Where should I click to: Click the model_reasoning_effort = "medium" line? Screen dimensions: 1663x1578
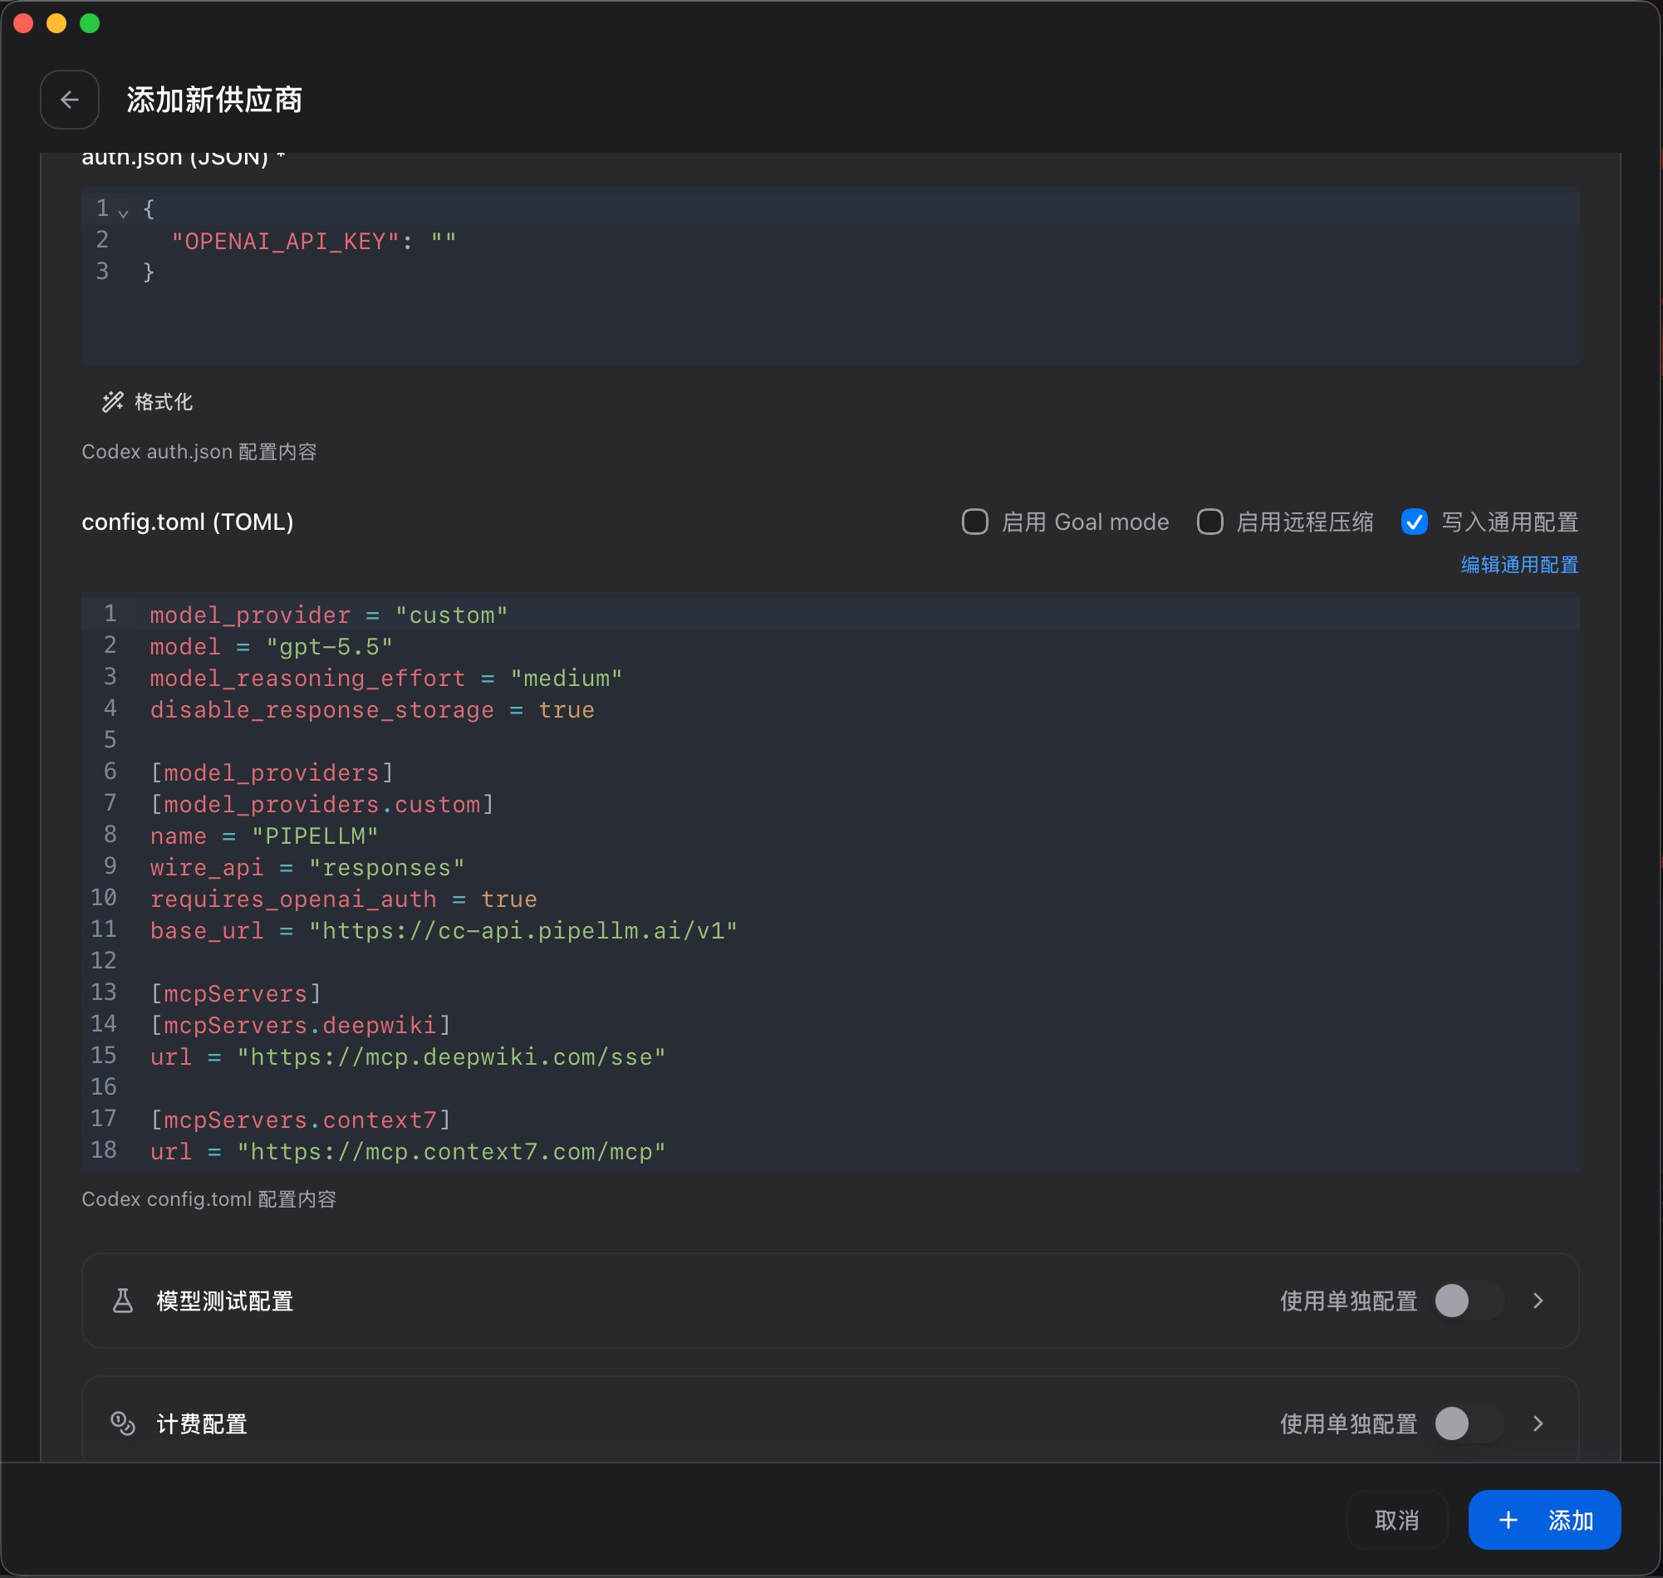tap(386, 678)
